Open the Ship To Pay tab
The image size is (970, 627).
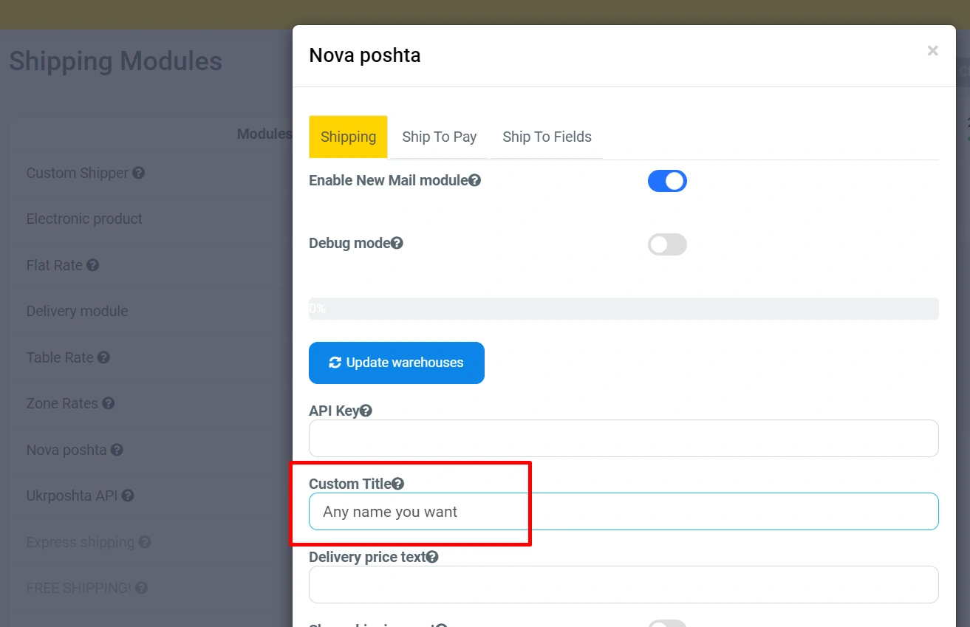point(439,137)
